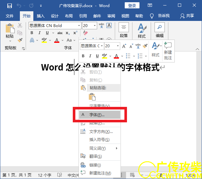Apply ribbon yellow text highlight color
Viewport: 202px width, 179px height.
coord(44,40)
